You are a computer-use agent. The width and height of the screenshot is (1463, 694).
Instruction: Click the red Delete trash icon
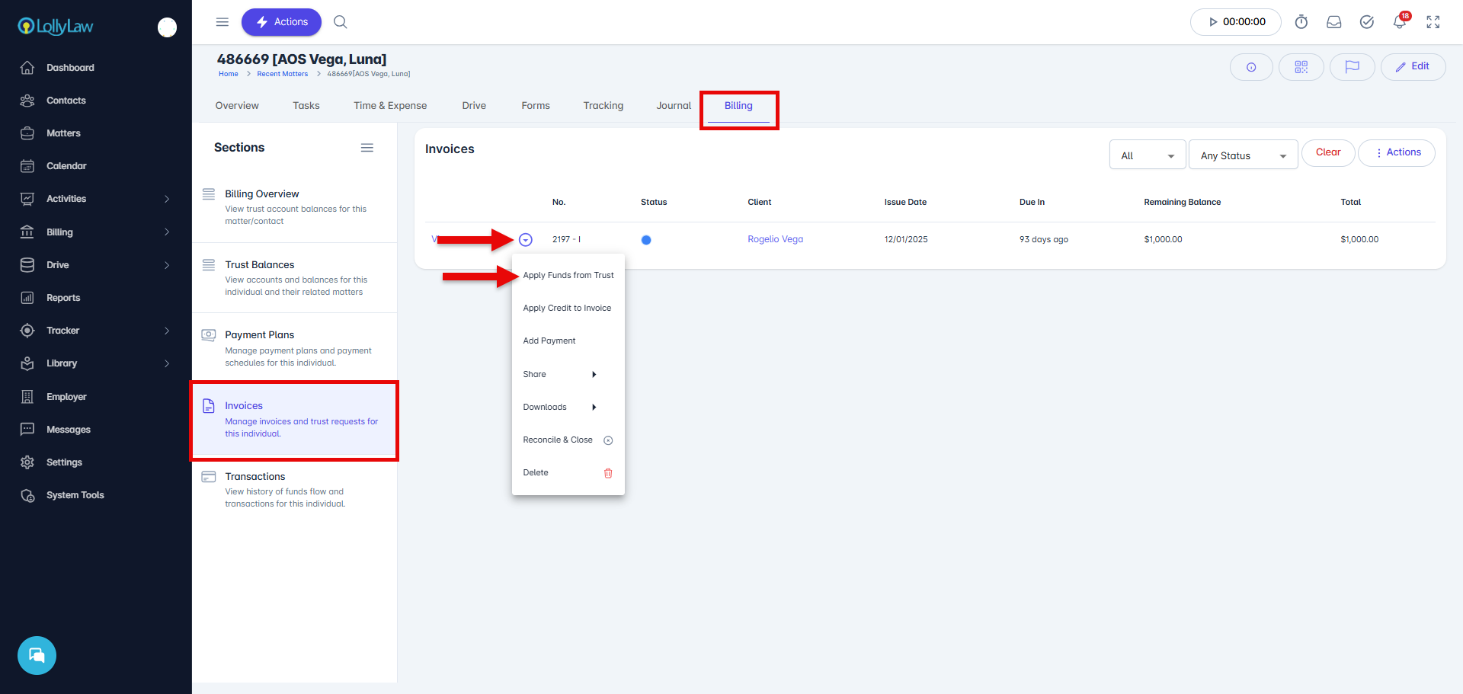[608, 473]
